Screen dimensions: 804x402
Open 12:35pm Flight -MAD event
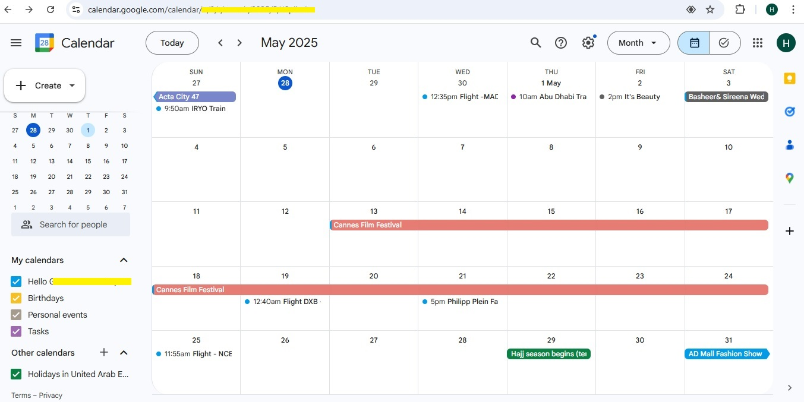(x=462, y=97)
